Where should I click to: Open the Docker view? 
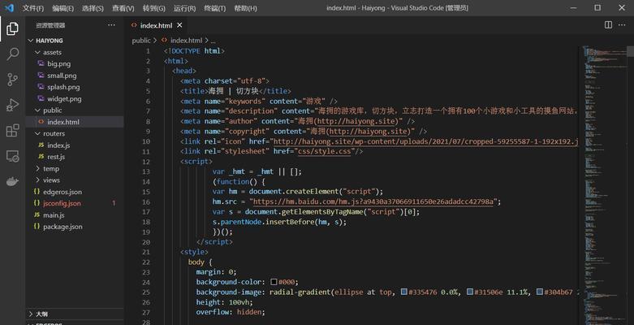coord(12,181)
